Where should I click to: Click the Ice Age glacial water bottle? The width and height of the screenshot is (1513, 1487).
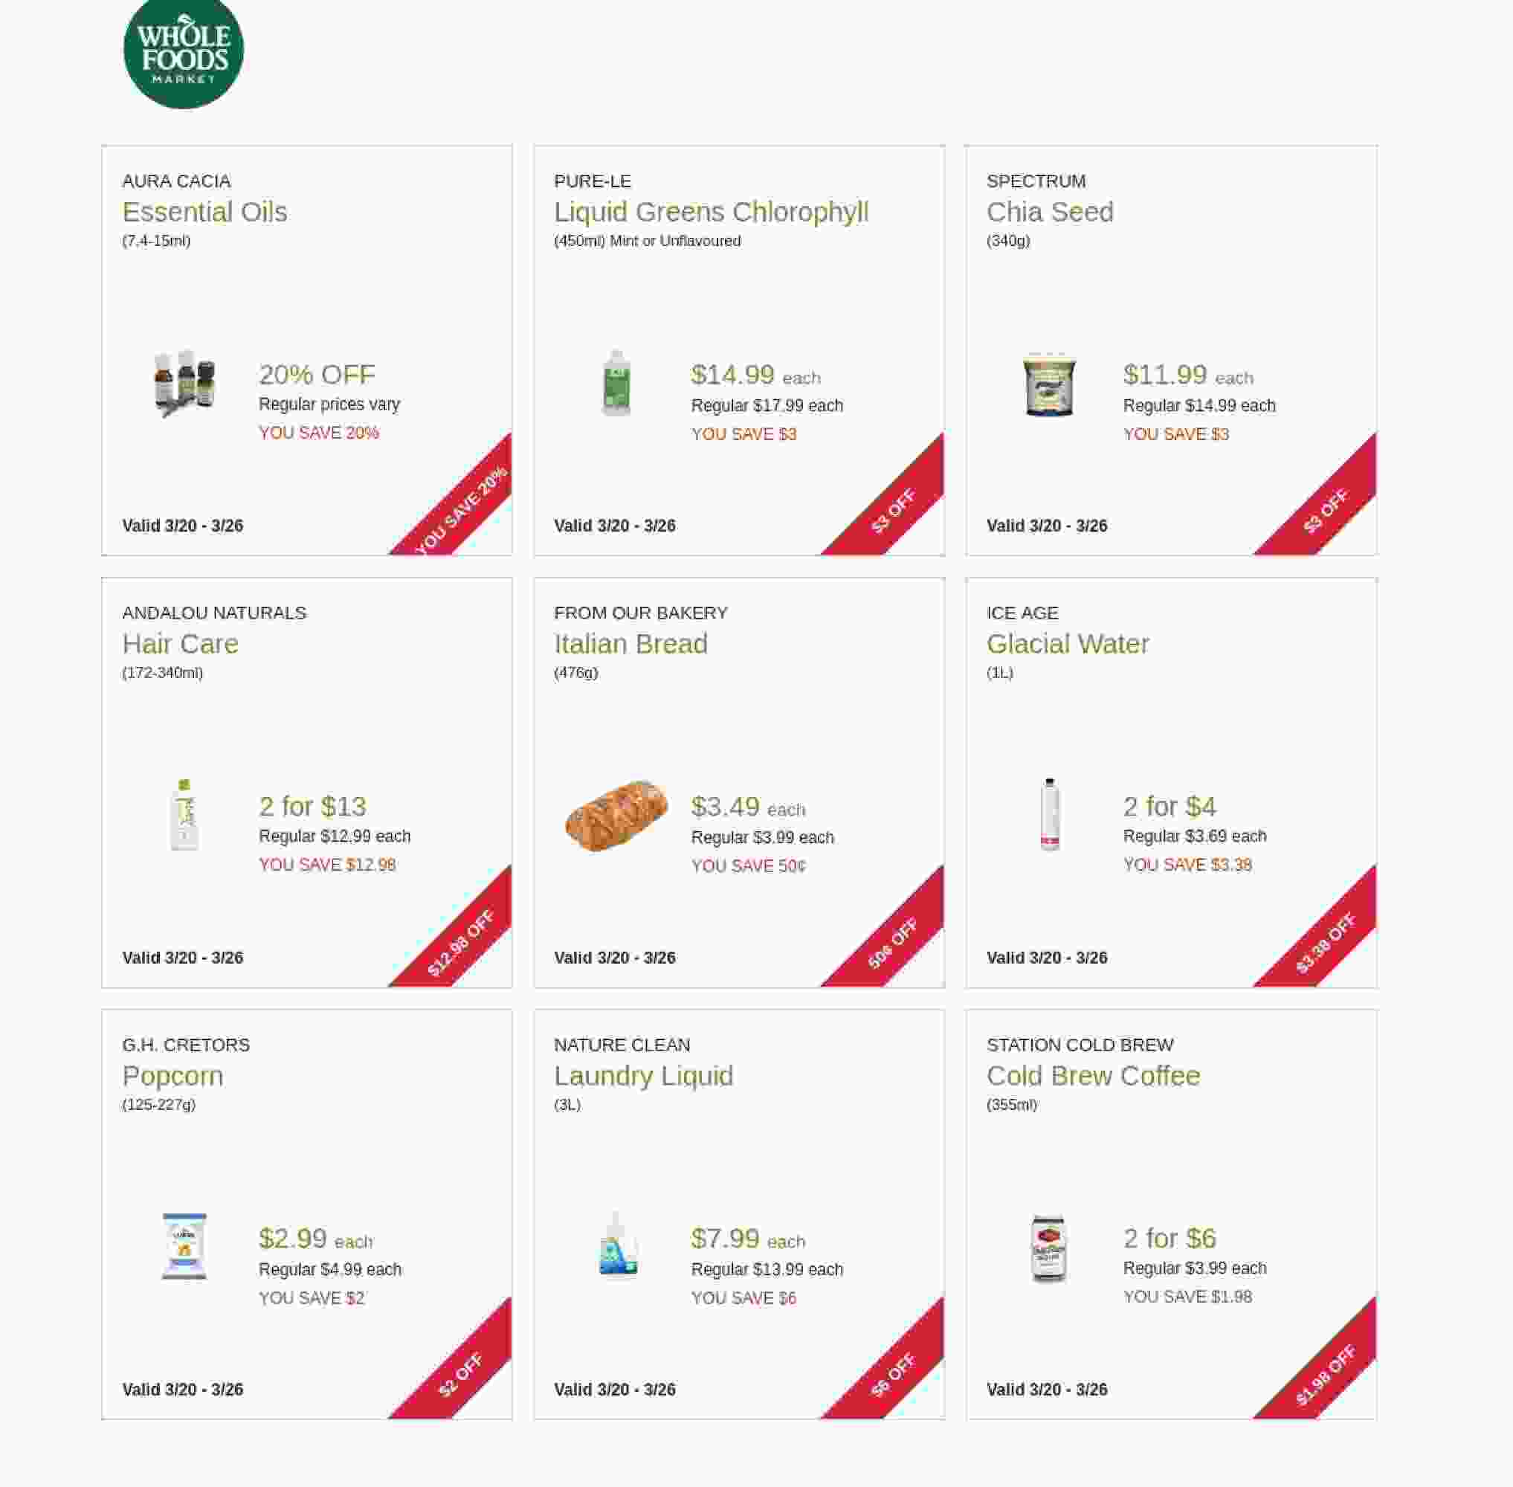click(1050, 815)
